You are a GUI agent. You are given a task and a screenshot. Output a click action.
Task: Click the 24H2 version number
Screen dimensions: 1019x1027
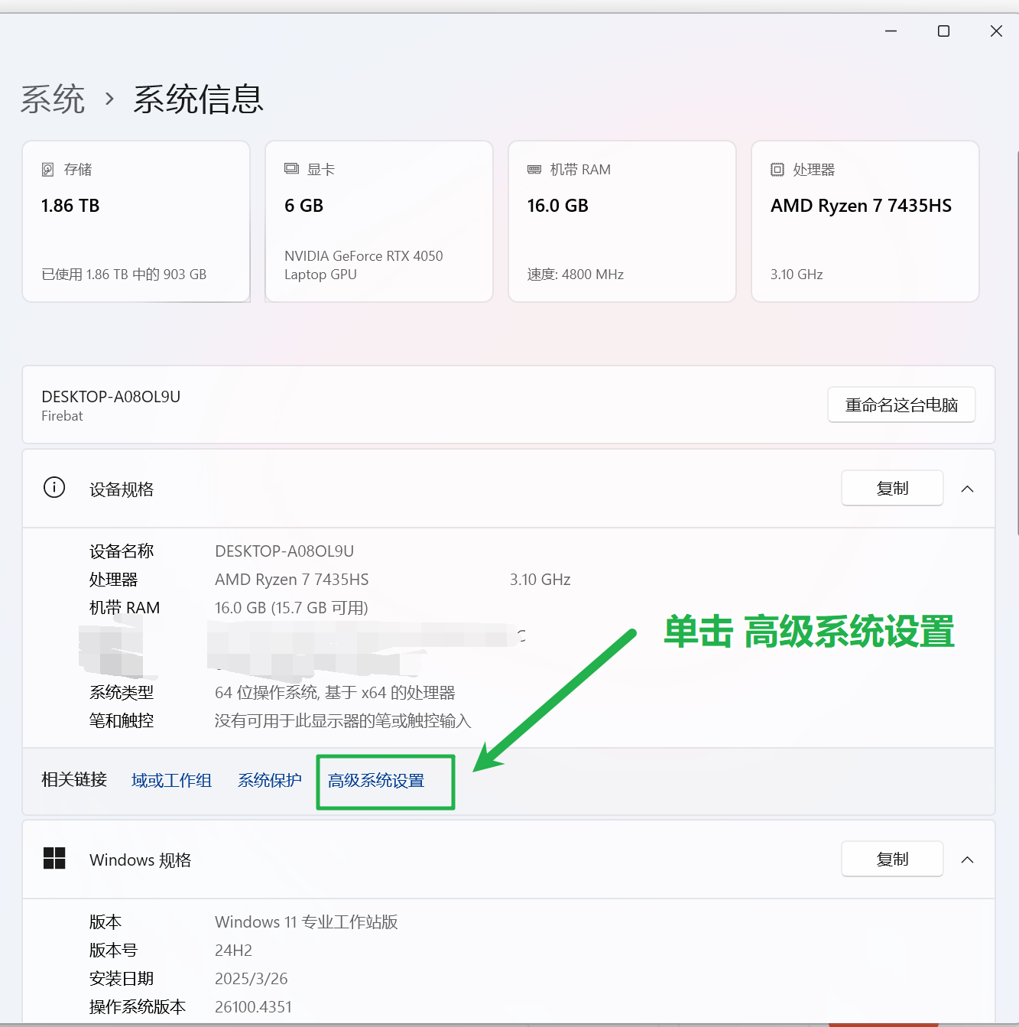[233, 950]
